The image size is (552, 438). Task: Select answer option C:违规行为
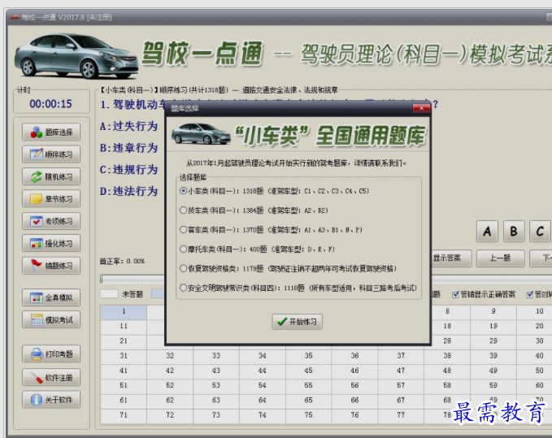tap(128, 170)
